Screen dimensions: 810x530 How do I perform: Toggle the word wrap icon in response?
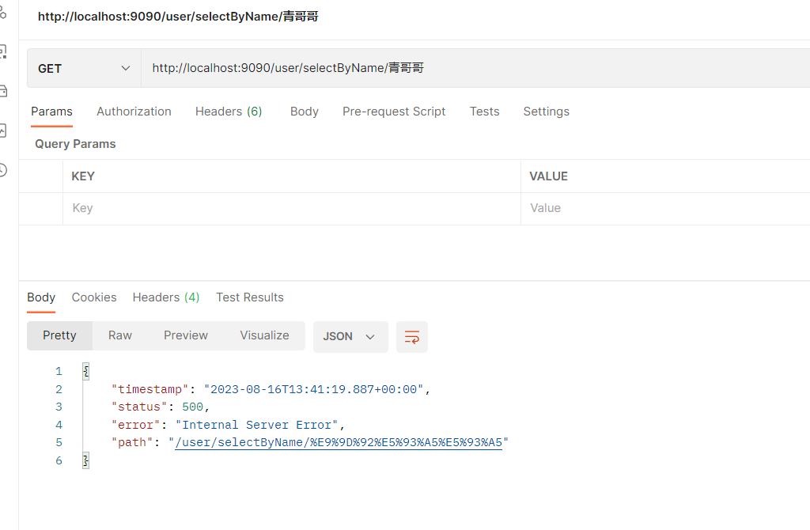[411, 337]
